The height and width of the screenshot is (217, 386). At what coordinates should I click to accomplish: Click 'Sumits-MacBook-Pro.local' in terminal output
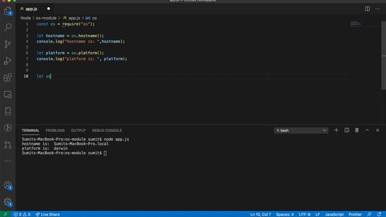[x=81, y=143]
